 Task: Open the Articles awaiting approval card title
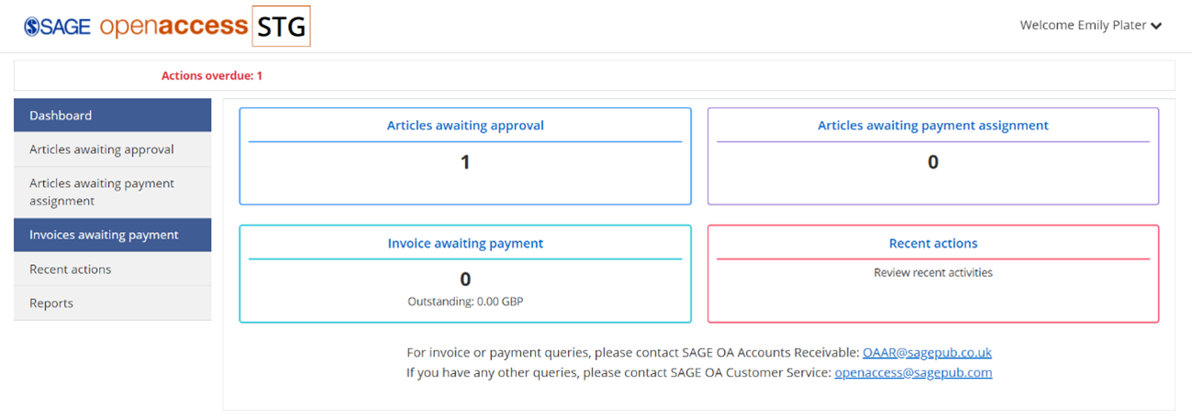click(465, 126)
